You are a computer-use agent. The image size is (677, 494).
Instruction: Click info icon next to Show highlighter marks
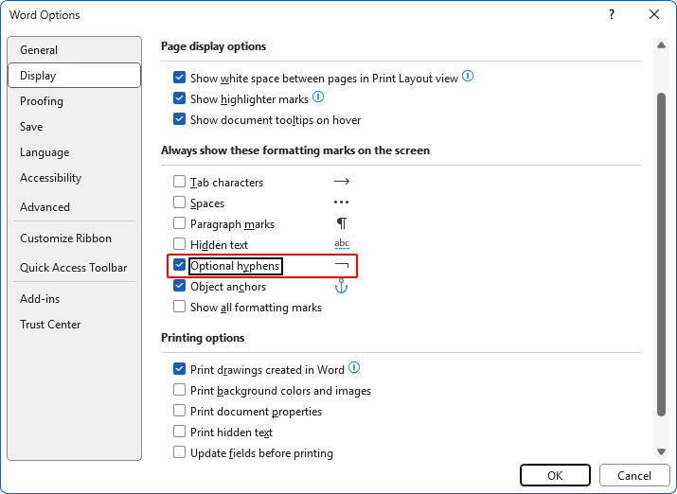point(318,97)
